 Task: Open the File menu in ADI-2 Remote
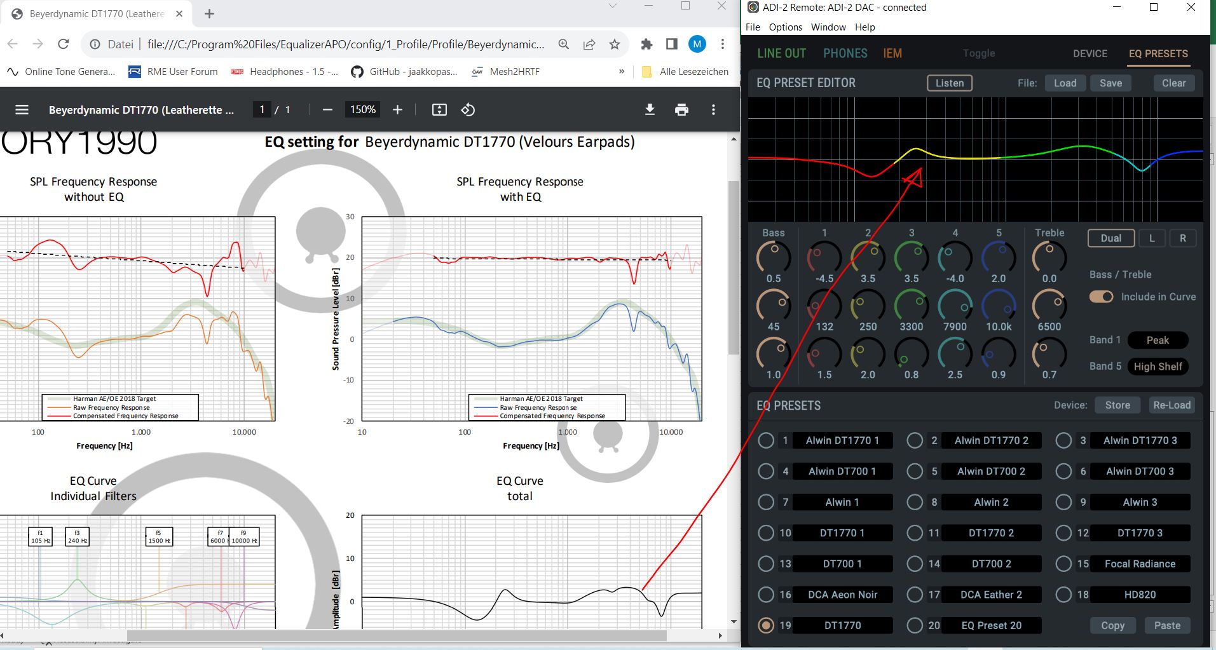click(x=753, y=27)
